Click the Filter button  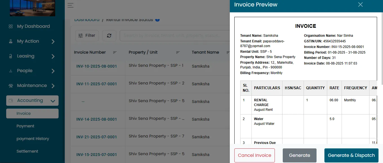(87, 36)
